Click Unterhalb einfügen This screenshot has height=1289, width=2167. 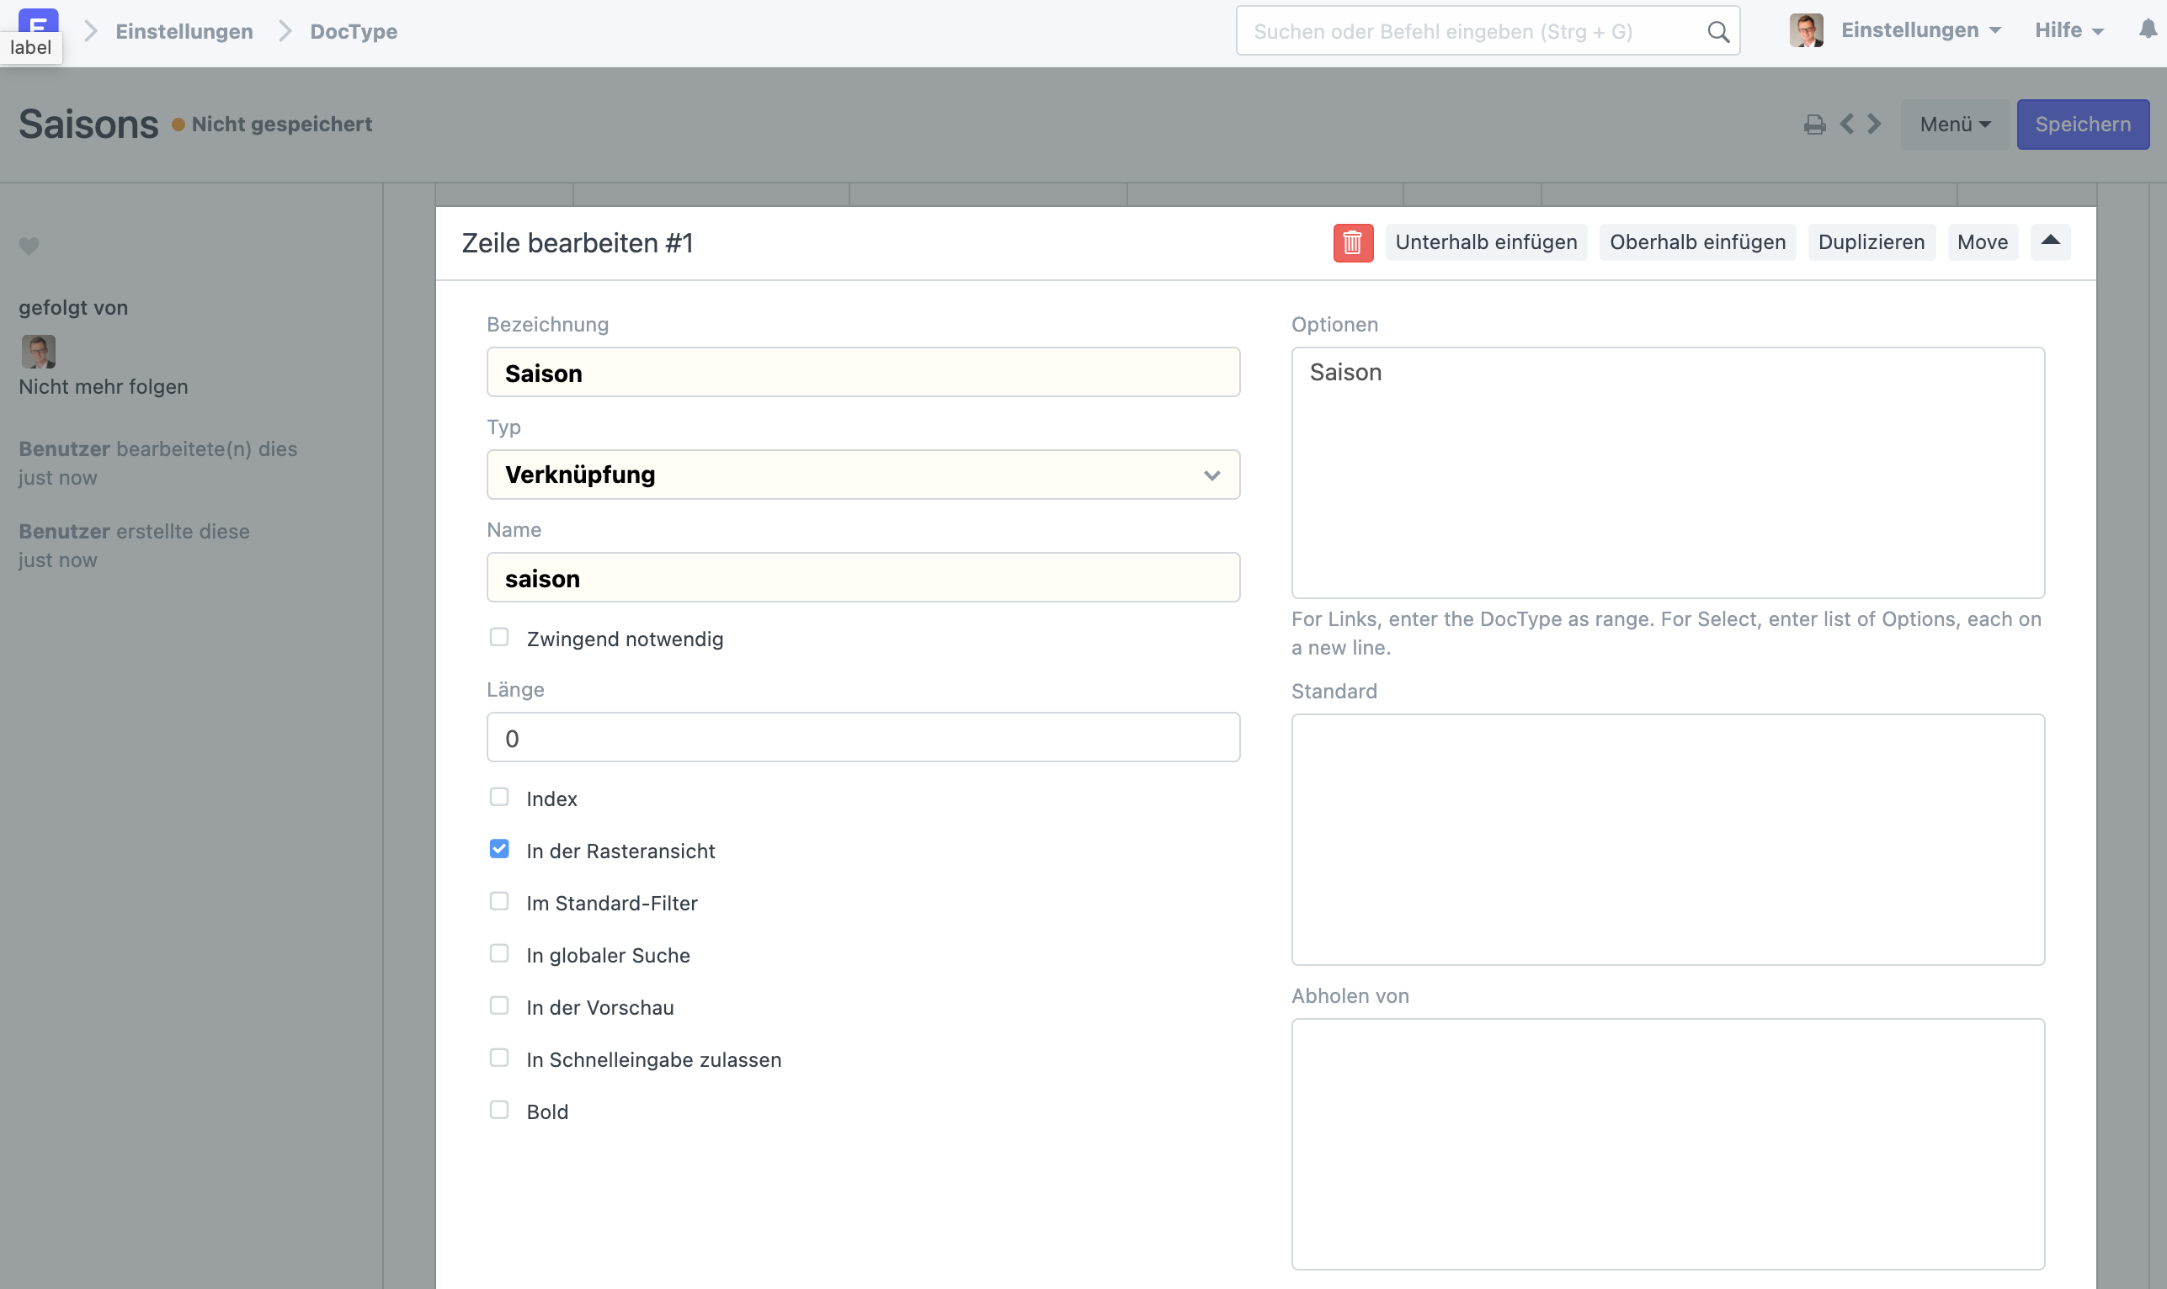[1486, 242]
